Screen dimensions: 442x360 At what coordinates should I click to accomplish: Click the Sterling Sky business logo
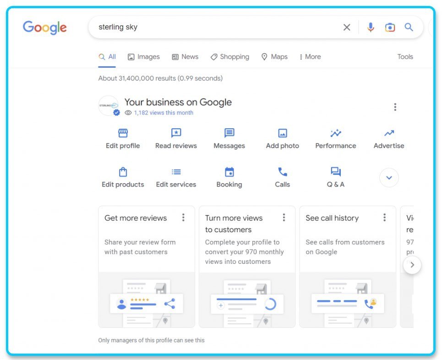coord(108,105)
